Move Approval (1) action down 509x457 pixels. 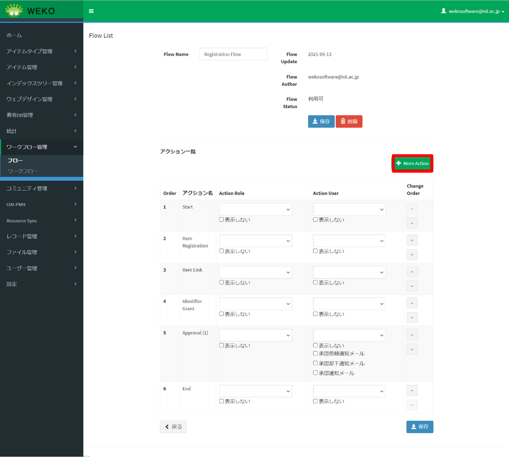click(412, 349)
